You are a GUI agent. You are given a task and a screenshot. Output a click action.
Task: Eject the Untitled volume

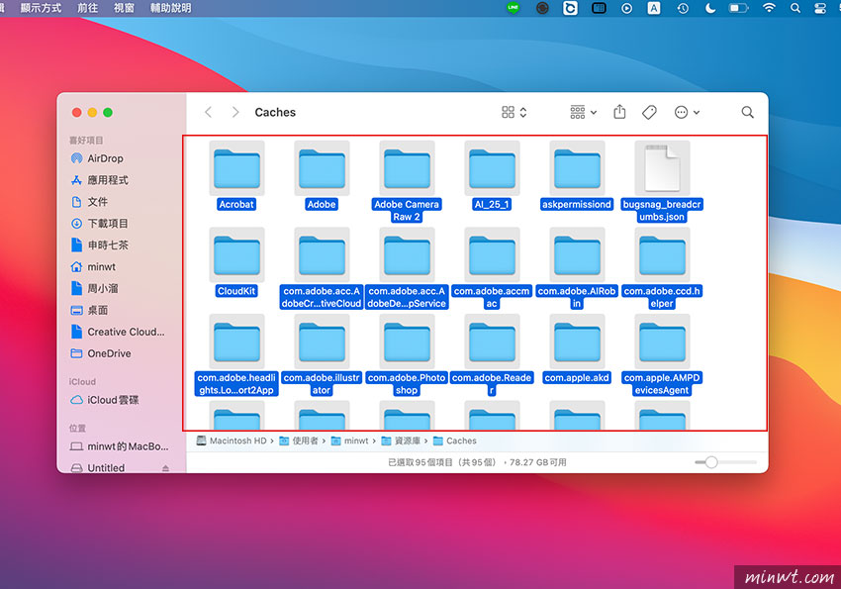tap(166, 468)
